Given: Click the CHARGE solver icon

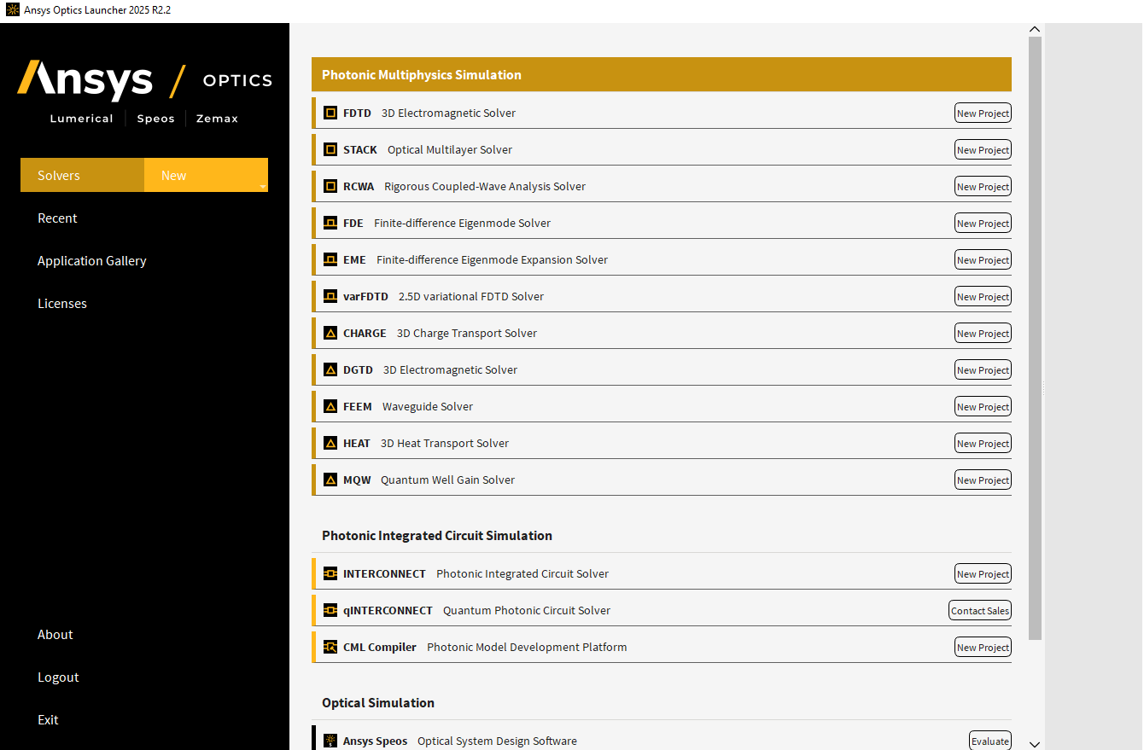Looking at the screenshot, I should click(x=330, y=333).
